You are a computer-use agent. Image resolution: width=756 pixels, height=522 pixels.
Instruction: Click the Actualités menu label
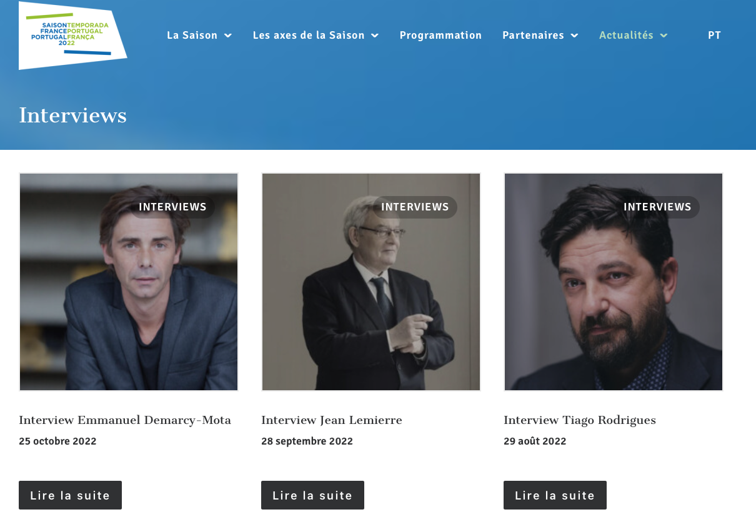tap(626, 36)
